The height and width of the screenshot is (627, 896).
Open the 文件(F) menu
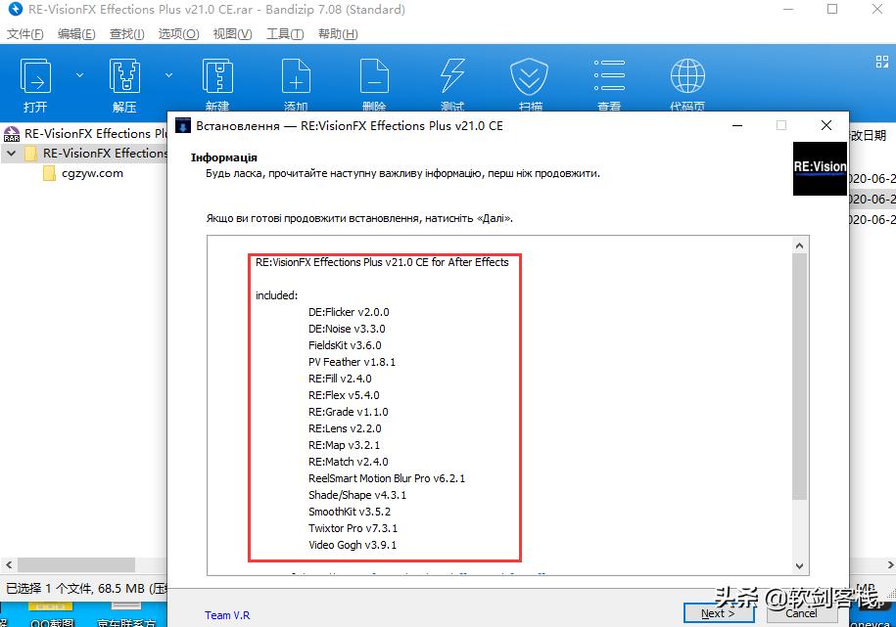(25, 34)
